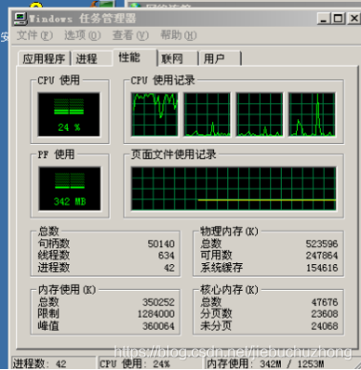Screen dimensions: 361x370
Task: Click system cache value 154616
Action: click(322, 268)
